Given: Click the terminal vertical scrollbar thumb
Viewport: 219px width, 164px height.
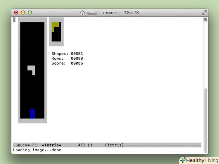Looking at the screenshot, I should point(205,120).
